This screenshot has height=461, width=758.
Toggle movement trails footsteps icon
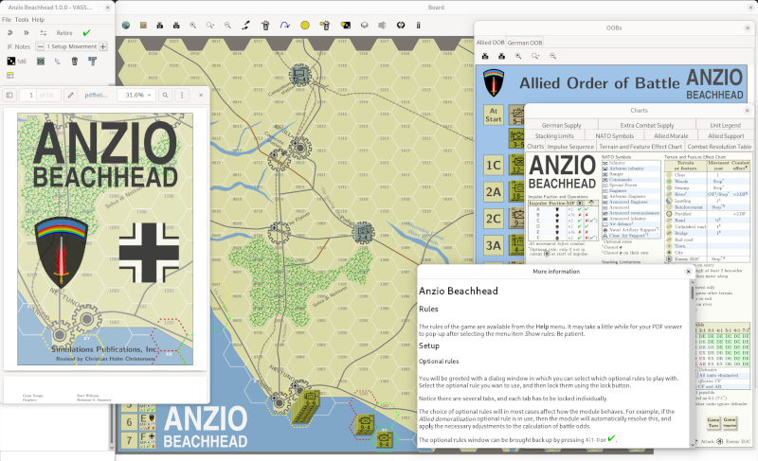tap(246, 26)
